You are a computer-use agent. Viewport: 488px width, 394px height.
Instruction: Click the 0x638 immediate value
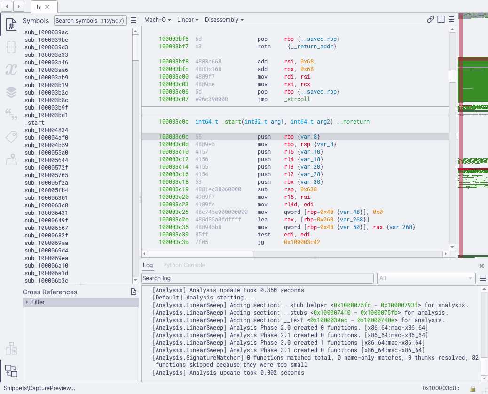click(x=308, y=189)
